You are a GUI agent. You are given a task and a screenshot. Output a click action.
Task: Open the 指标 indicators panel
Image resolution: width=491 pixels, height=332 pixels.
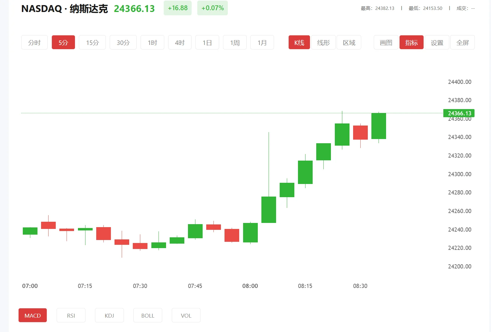coord(411,42)
